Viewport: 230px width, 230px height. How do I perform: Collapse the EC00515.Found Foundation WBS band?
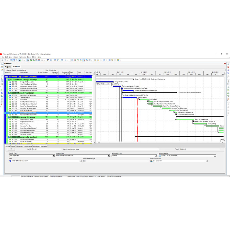7,93
